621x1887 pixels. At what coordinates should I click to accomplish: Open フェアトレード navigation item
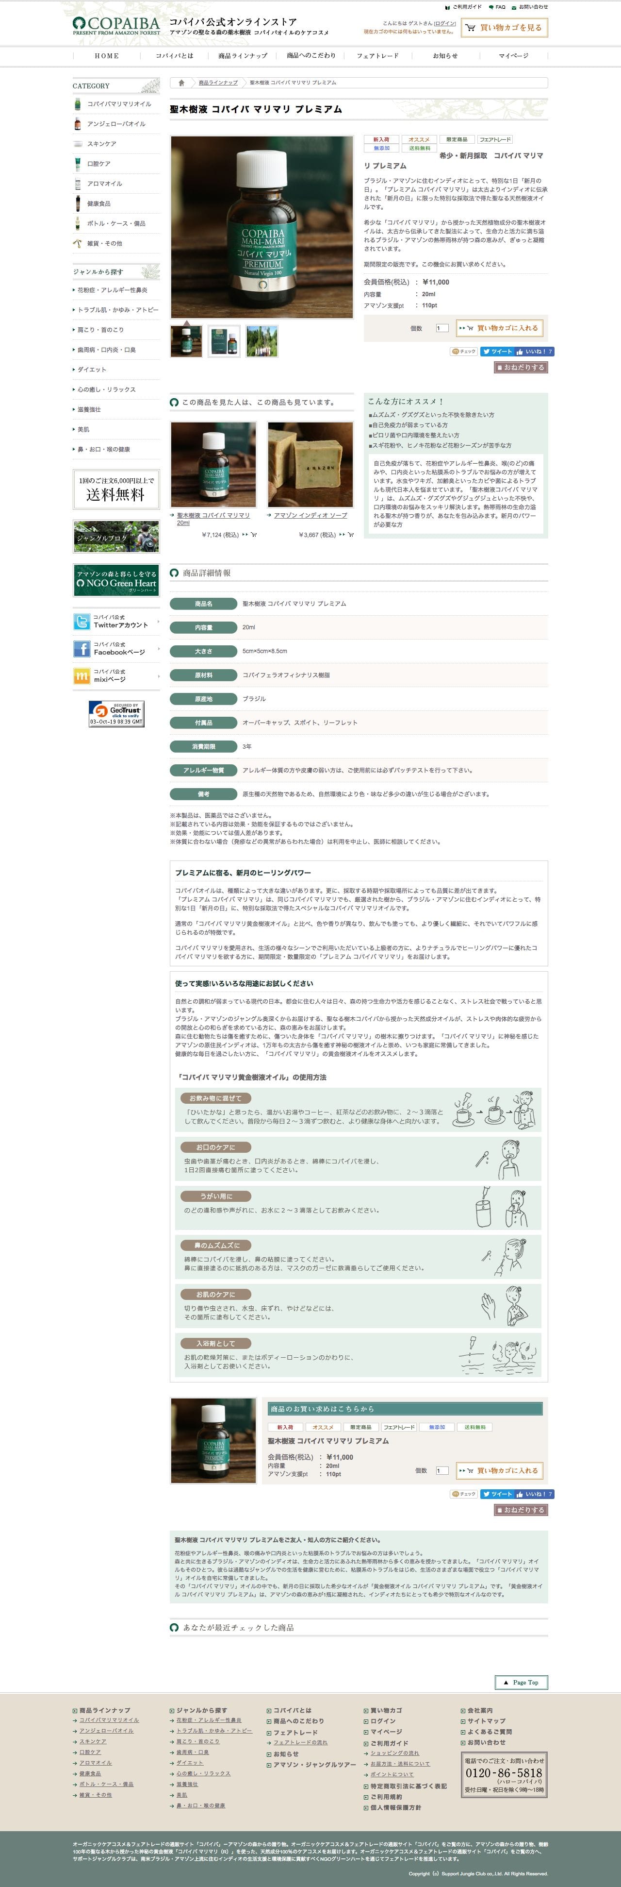coord(377,56)
